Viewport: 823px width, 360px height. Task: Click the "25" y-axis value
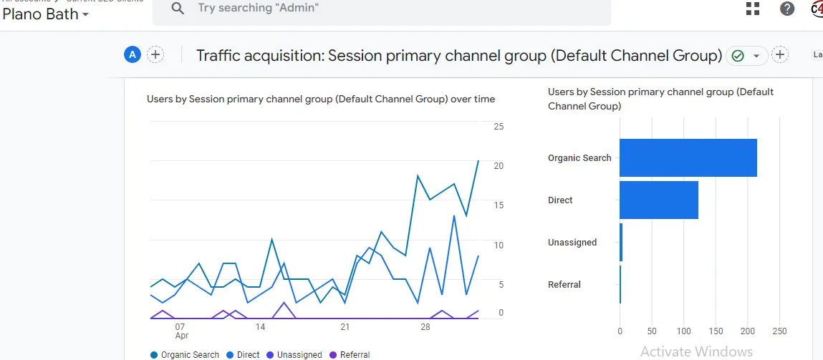pos(499,127)
